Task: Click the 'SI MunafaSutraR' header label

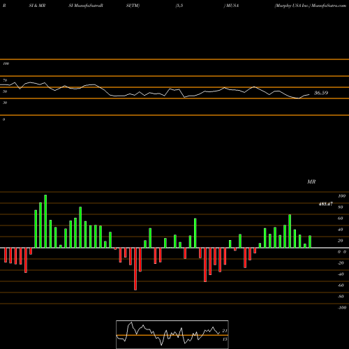Action: [86, 6]
